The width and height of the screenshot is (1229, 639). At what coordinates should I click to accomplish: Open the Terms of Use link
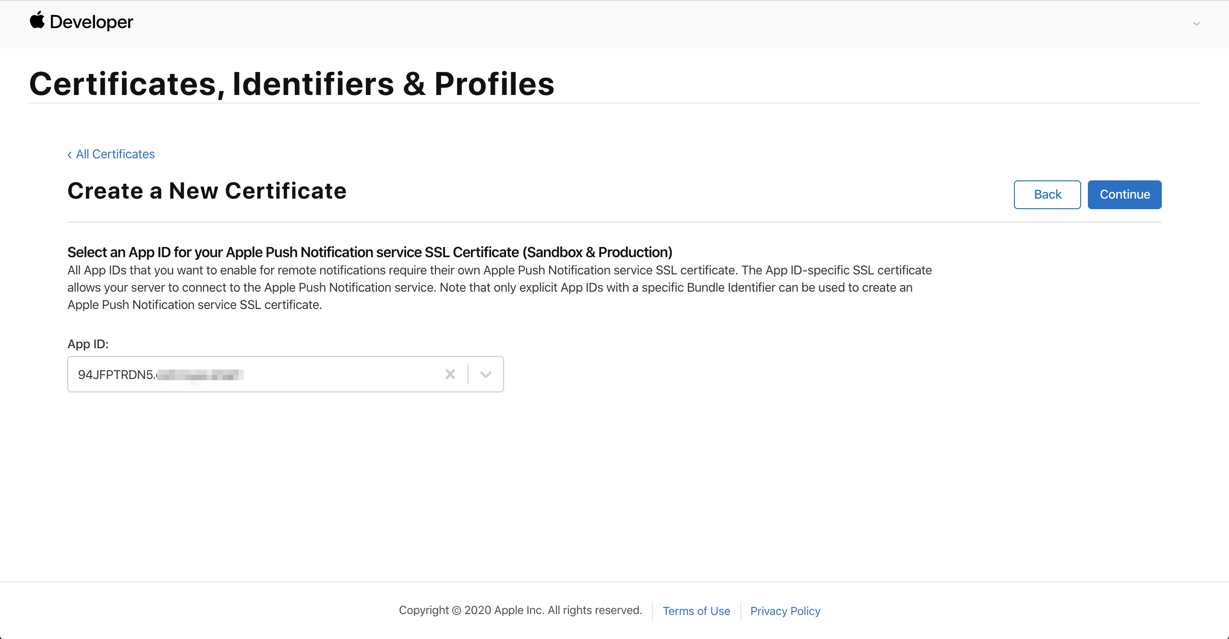[x=696, y=611]
